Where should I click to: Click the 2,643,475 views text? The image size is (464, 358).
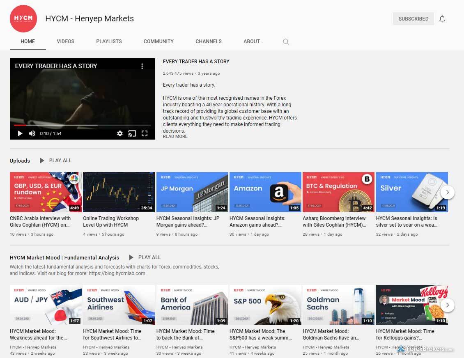(178, 73)
